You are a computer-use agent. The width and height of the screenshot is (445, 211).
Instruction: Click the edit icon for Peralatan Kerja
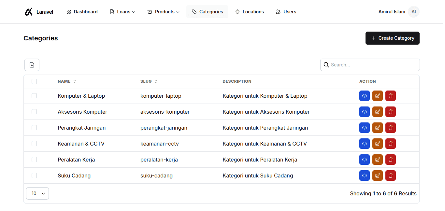click(378, 160)
